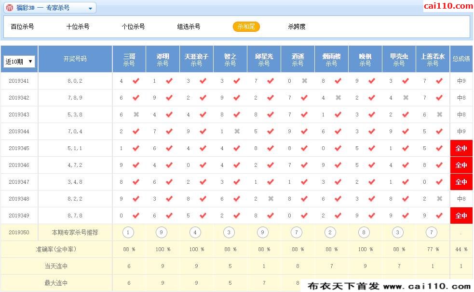Click the 甲壳虫 杀号 column header
The image size is (474, 292).
[x=399, y=59]
